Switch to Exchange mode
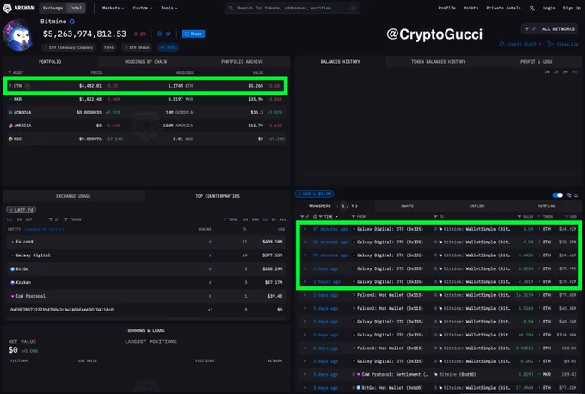This screenshot has height=394, width=585. click(52, 8)
